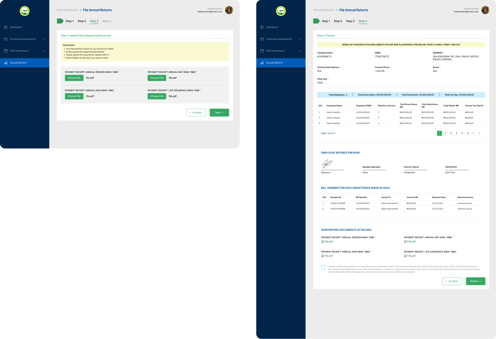Click Annual Returns breadcrumb in left window

68,10
